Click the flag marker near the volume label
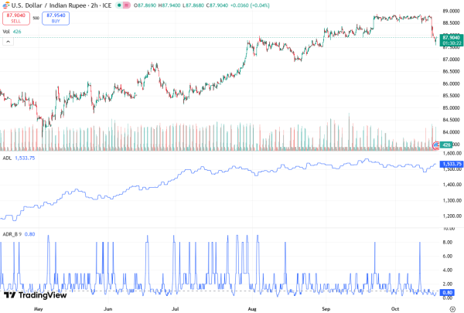The width and height of the screenshot is (464, 313). (x=436, y=145)
